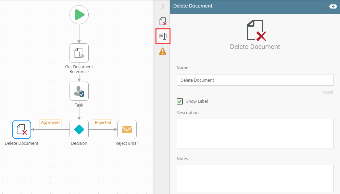Click the Decision diamond step
Viewport: 340px width, 194px height.
coord(79,129)
